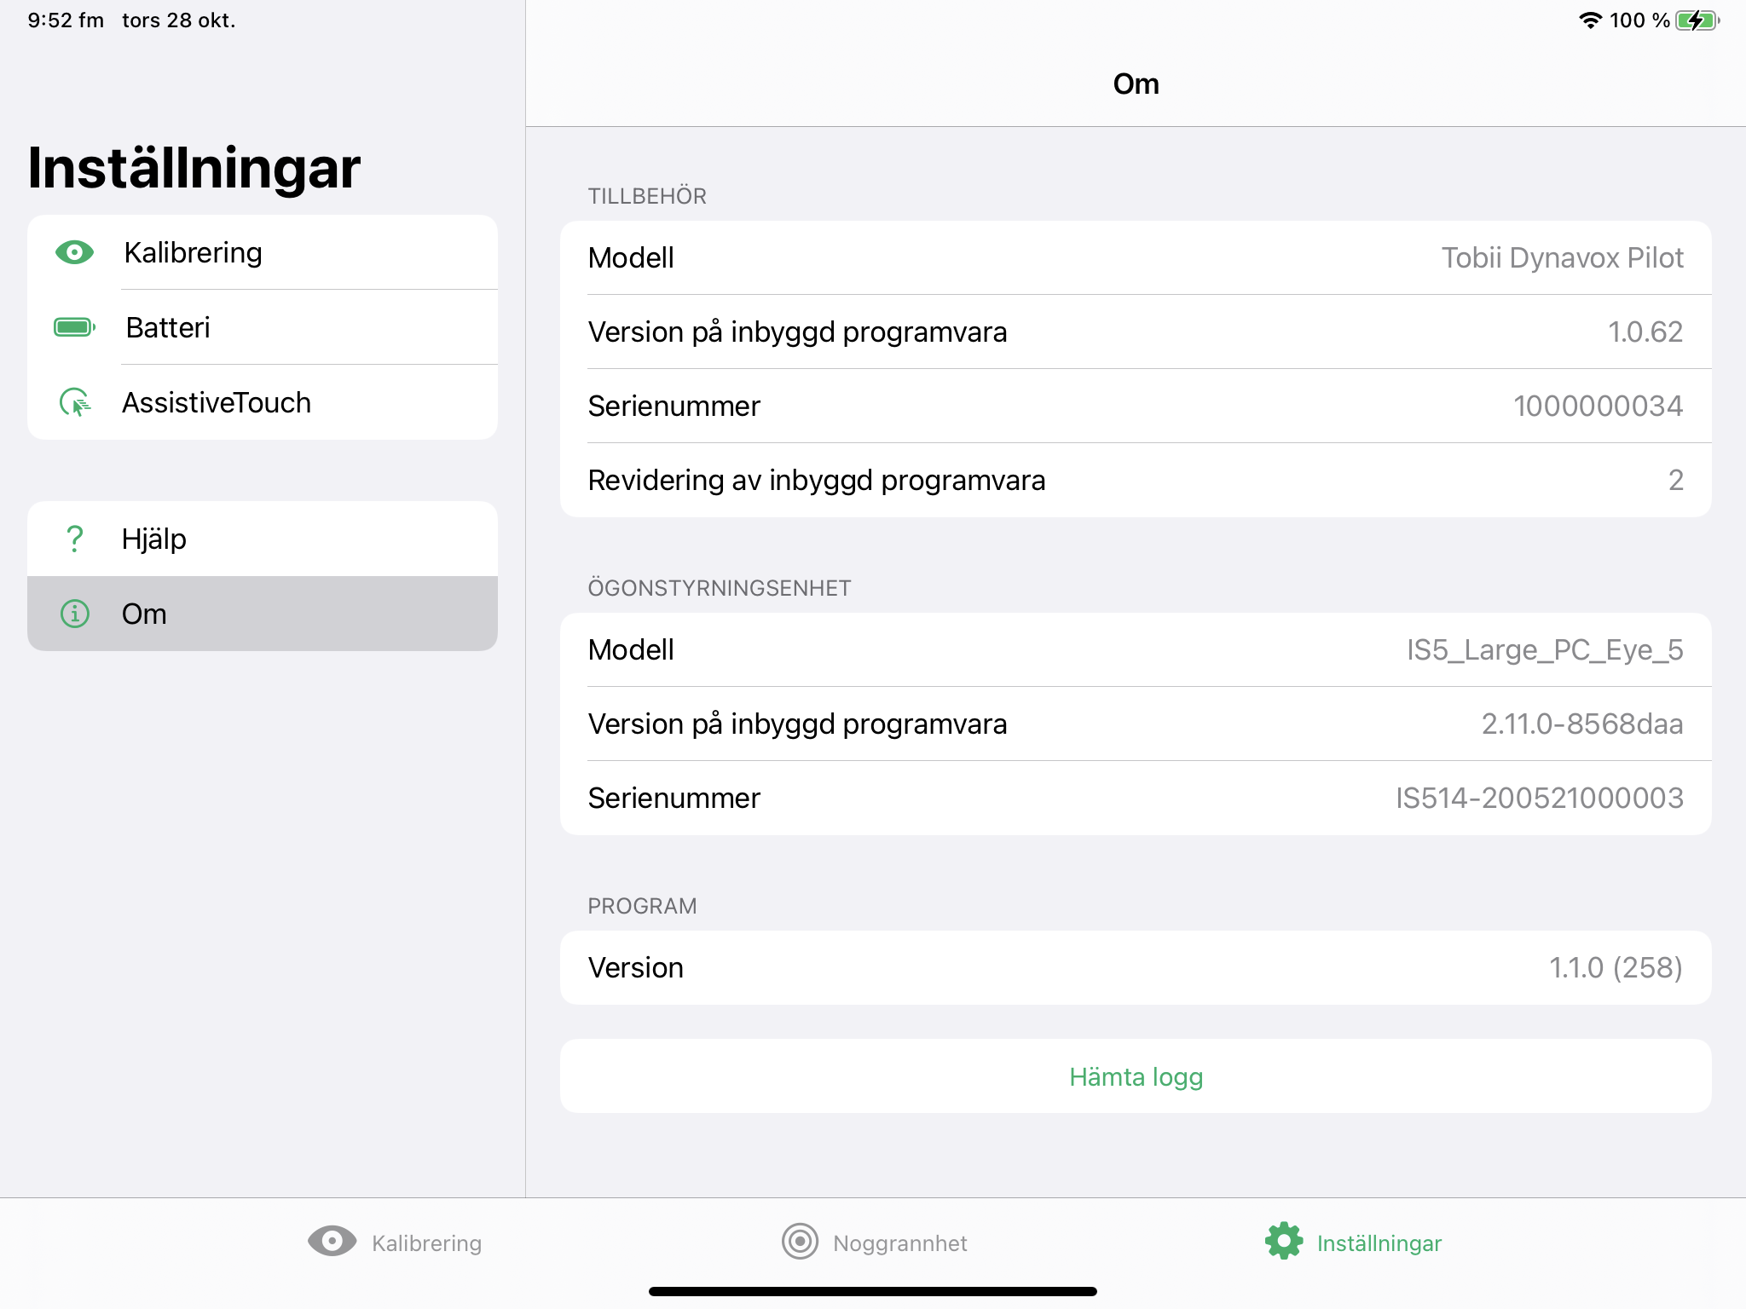Switch to the Noggrannhet tab

click(x=899, y=1243)
